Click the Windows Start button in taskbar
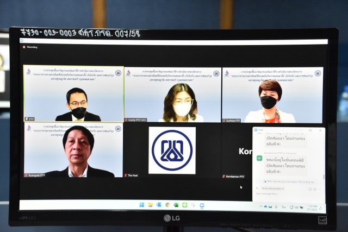Viewport: 348px width, 232px height. pyautogui.click(x=142, y=205)
